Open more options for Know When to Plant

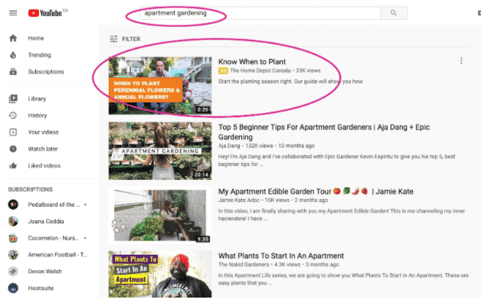(x=461, y=61)
